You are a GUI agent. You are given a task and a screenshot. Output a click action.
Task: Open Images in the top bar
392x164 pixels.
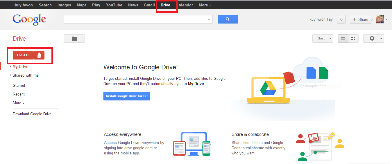click(x=64, y=5)
